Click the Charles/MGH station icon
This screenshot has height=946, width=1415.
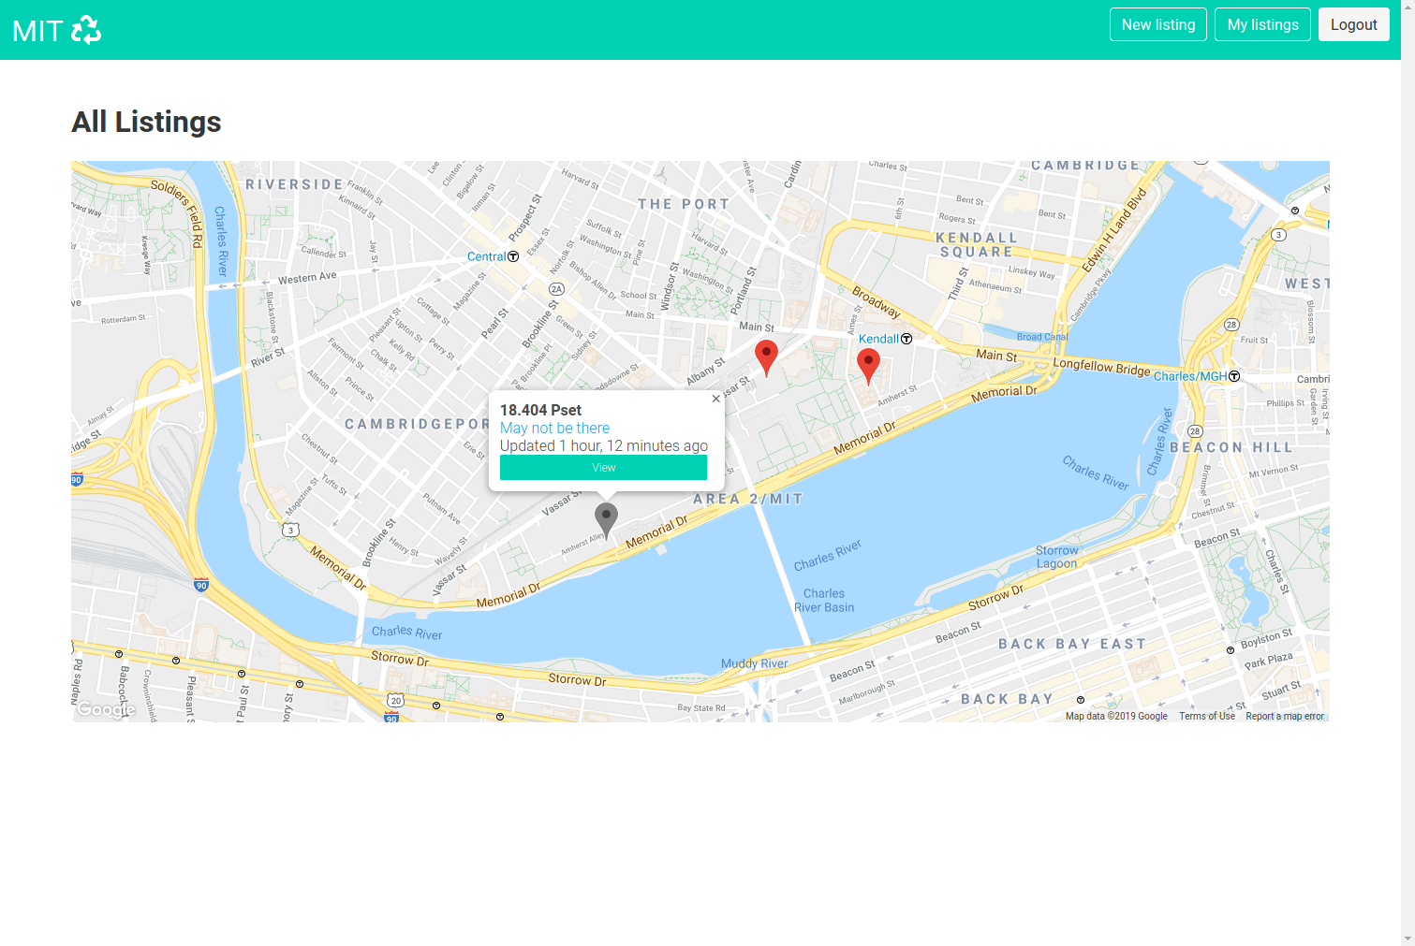[x=1234, y=376]
